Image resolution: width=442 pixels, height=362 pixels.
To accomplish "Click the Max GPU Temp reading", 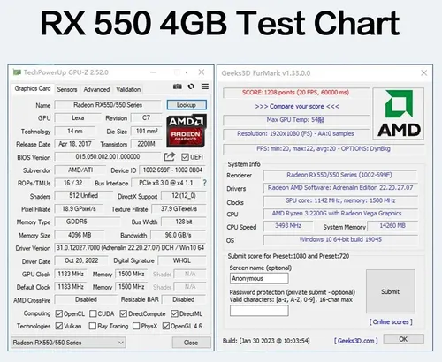I will pos(296,120).
